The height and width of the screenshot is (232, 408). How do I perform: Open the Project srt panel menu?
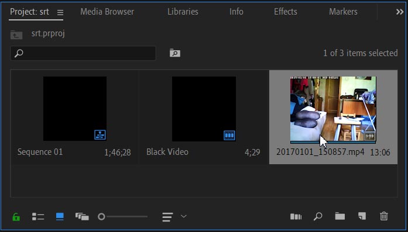click(60, 12)
